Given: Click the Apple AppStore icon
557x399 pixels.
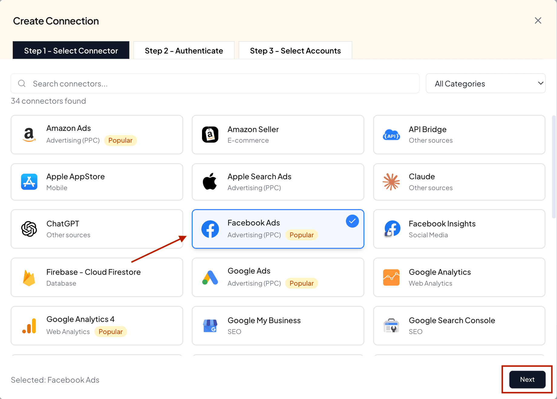Looking at the screenshot, I should [x=29, y=182].
